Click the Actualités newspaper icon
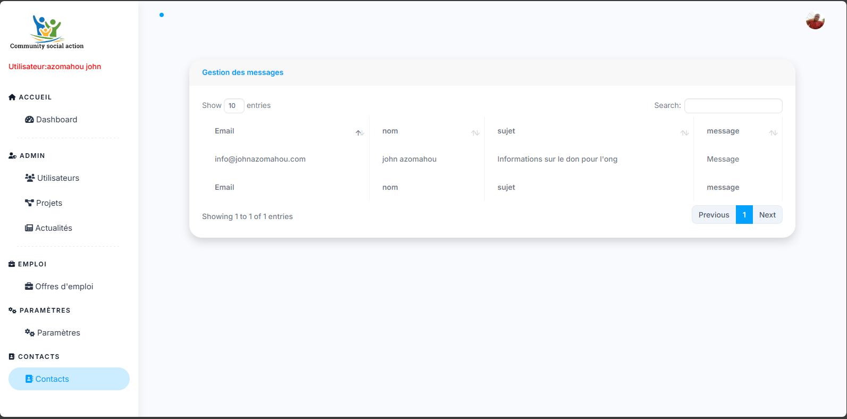This screenshot has width=847, height=419. pyautogui.click(x=29, y=228)
